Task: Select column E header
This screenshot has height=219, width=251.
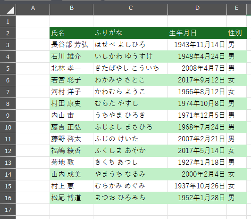Action: (236, 9)
